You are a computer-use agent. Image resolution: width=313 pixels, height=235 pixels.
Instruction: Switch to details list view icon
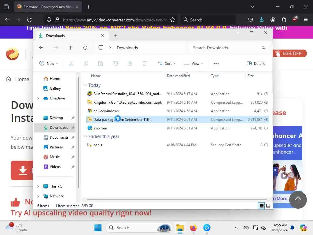tap(261, 206)
